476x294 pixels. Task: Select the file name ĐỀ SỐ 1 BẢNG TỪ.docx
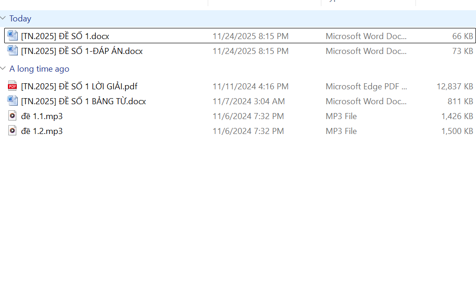pyautogui.click(x=83, y=101)
